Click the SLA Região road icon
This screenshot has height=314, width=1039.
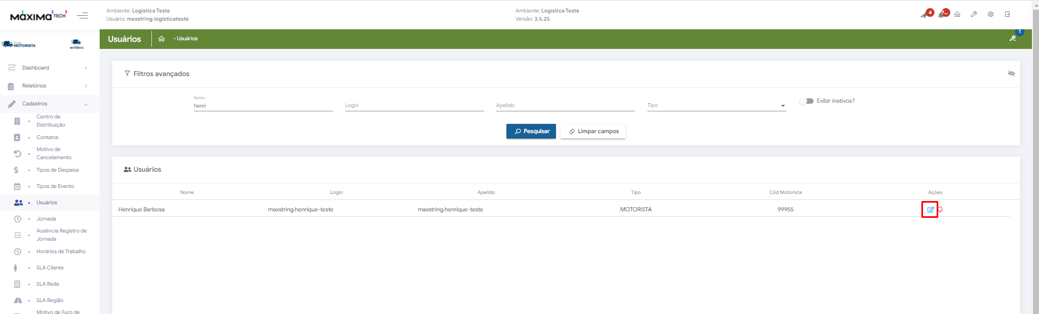(x=18, y=300)
